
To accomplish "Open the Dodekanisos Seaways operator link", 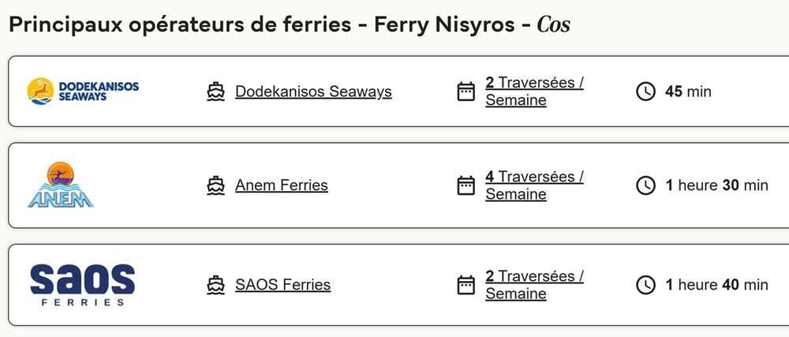I will coord(313,92).
